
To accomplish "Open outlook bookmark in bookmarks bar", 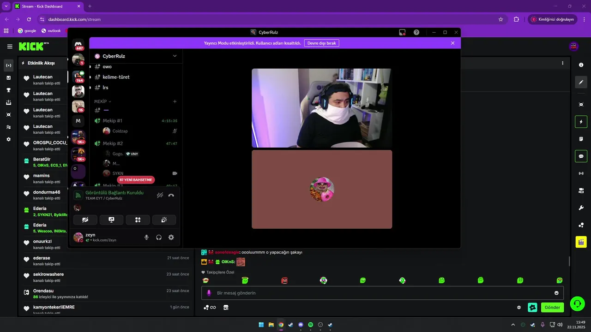I will [51, 31].
